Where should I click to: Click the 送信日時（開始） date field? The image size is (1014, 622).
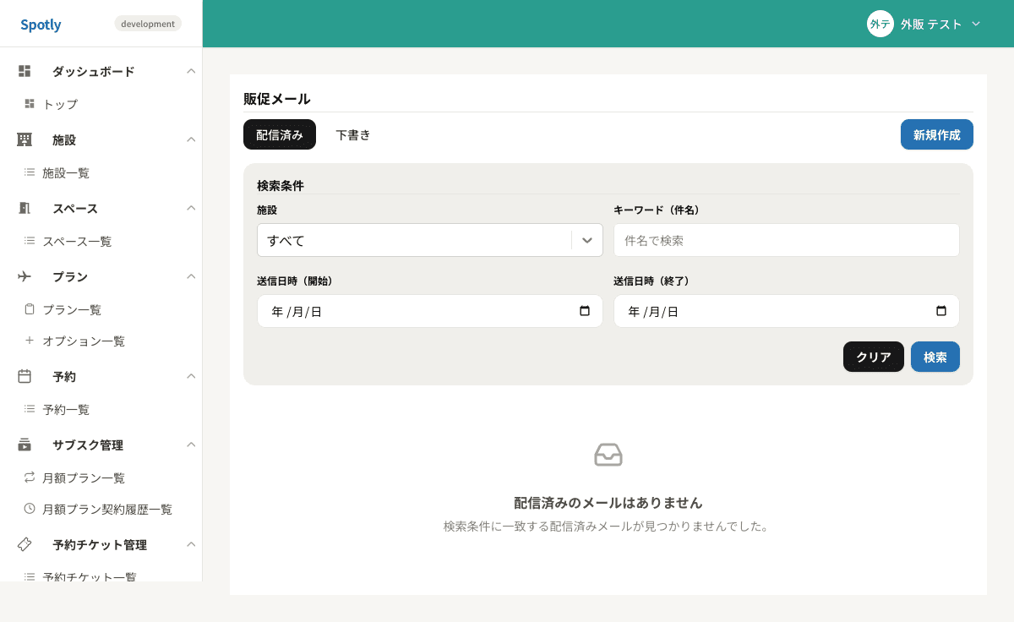point(430,311)
